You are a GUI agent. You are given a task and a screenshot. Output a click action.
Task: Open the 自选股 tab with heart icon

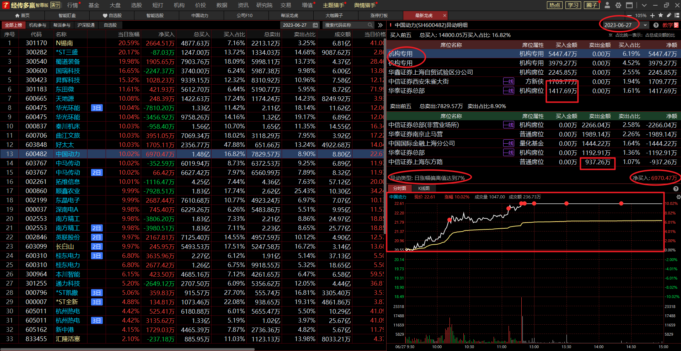[112, 16]
